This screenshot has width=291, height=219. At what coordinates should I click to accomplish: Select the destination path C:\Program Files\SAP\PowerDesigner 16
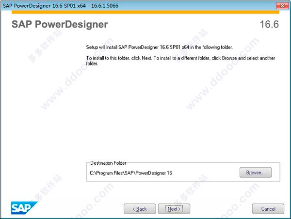131,173
